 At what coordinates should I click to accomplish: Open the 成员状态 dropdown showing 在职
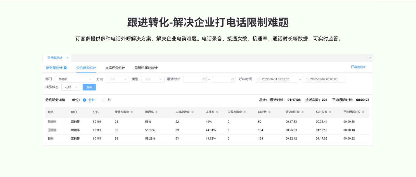pyautogui.click(x=71, y=87)
